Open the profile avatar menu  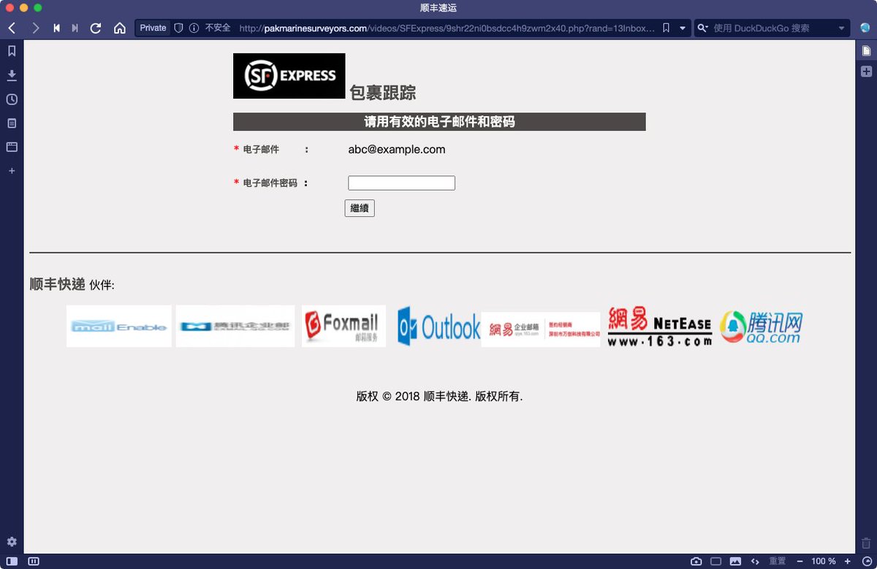point(865,28)
